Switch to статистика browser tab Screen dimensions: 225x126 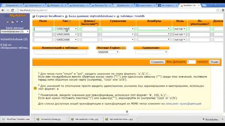point(35,5)
